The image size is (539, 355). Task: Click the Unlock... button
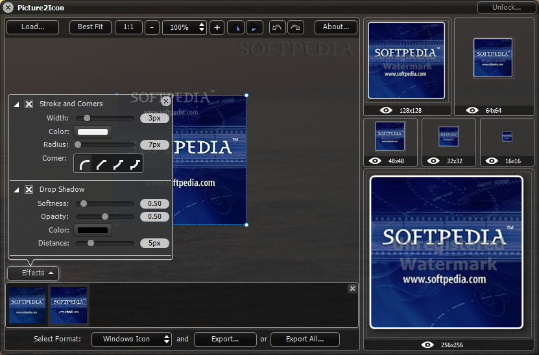(x=507, y=7)
